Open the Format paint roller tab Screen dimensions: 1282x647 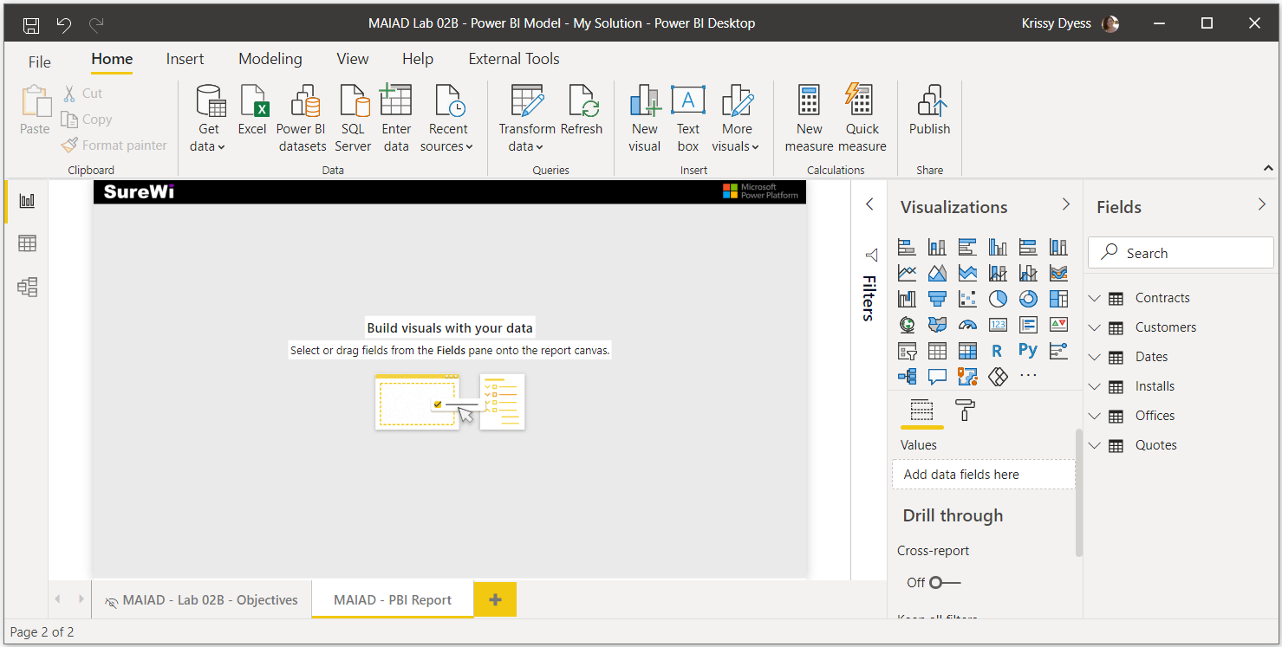tap(965, 410)
